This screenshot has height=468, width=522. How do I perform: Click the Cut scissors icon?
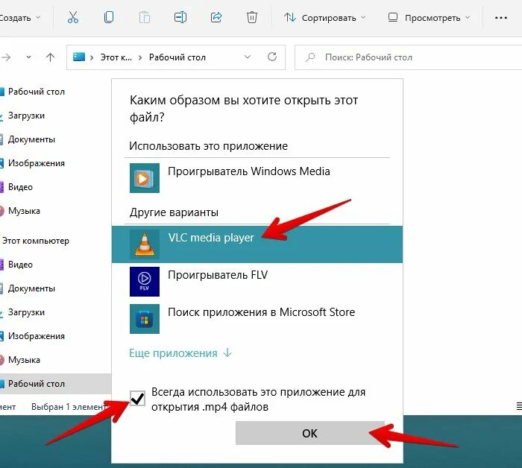coord(72,17)
